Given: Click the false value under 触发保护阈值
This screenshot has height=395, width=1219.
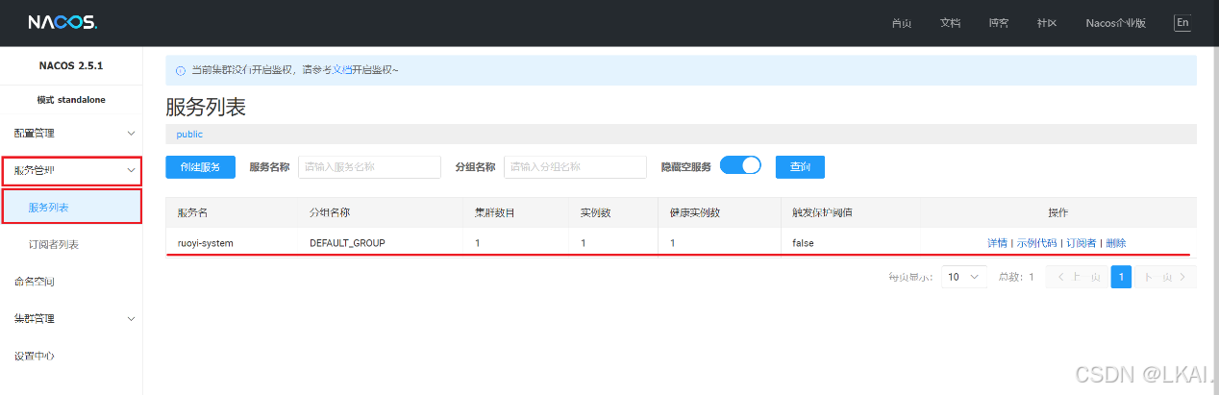Looking at the screenshot, I should (803, 243).
